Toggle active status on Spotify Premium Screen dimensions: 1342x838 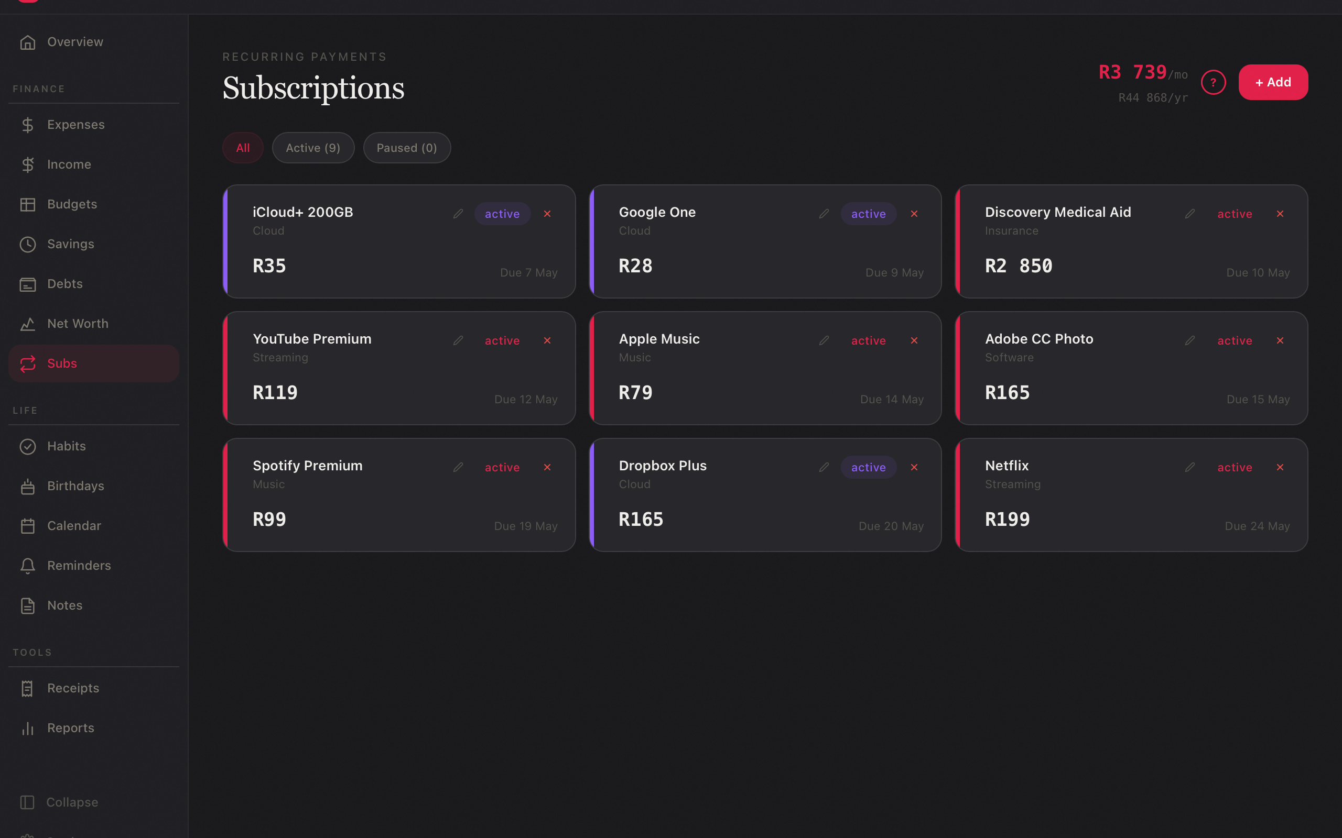[502, 468]
